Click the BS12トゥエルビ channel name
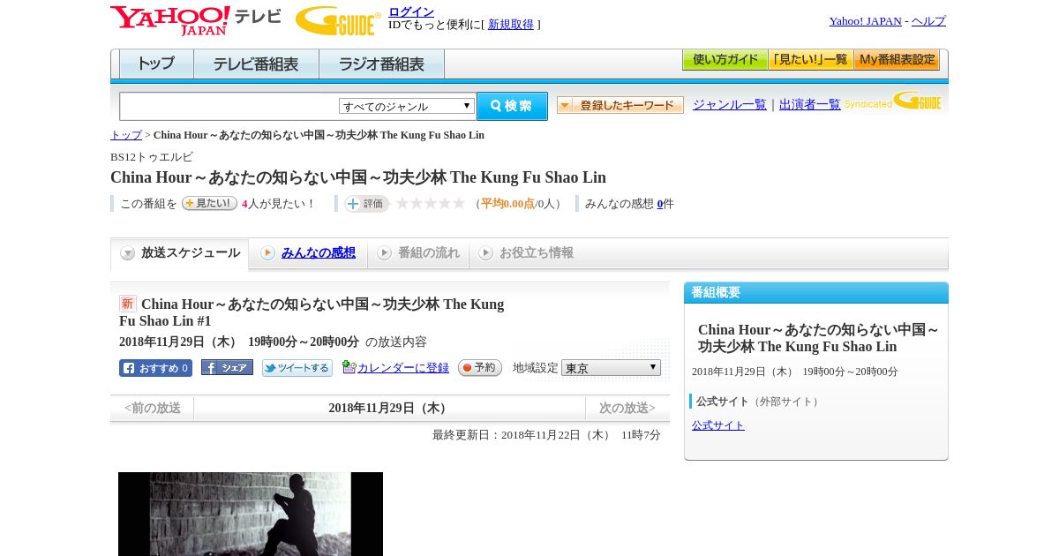 tap(152, 157)
